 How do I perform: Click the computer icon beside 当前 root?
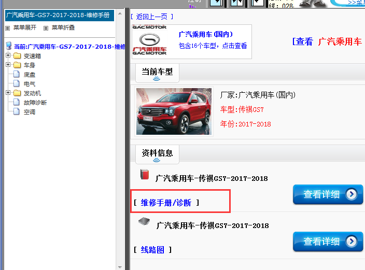click(9, 46)
